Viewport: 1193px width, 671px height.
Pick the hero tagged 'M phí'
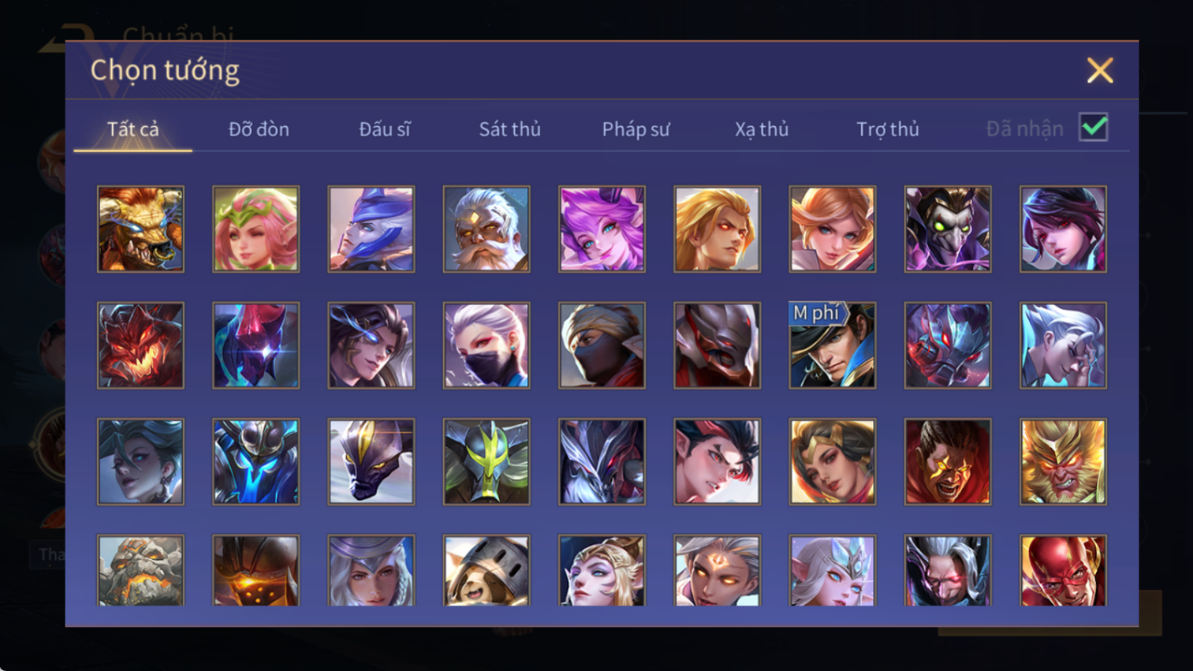[832, 345]
